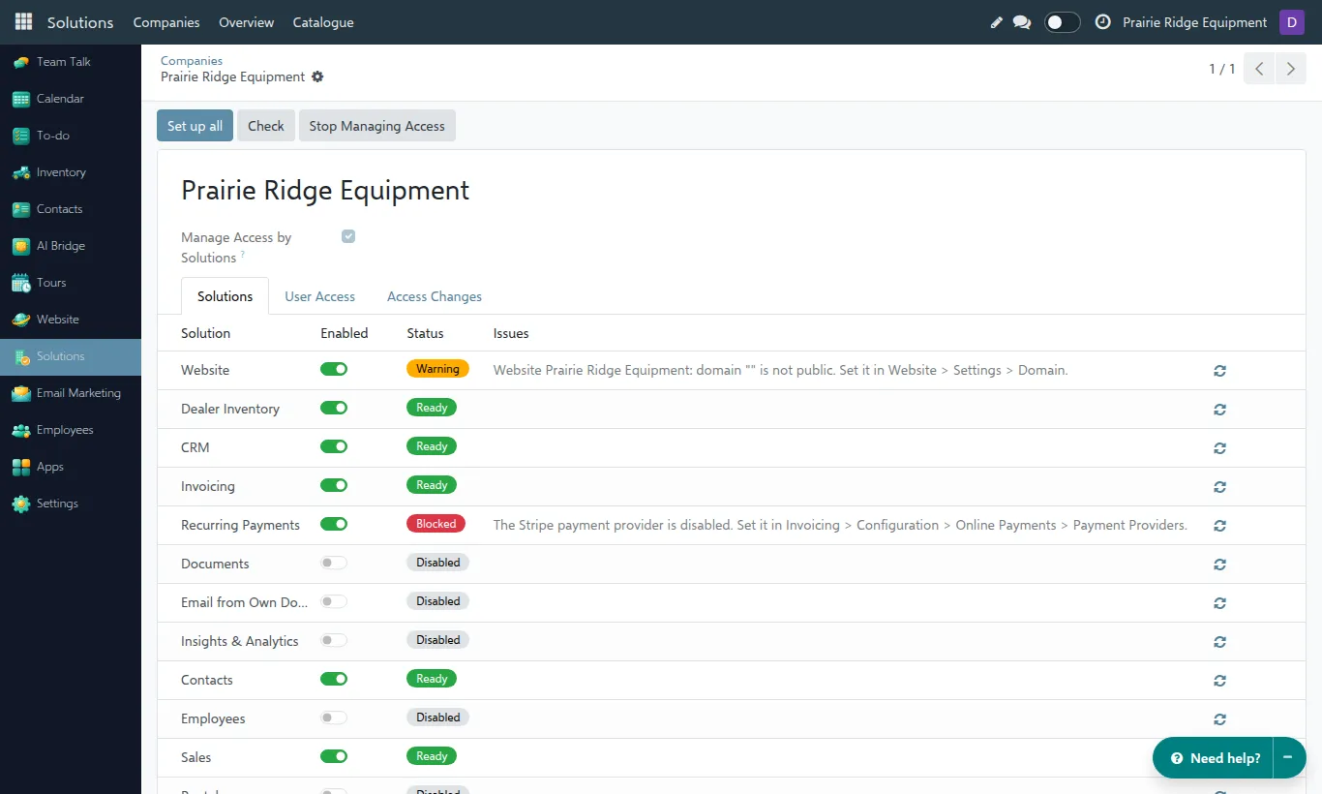Viewport: 1322px width, 794px height.
Task: Collapse the Need help widget
Action: 1288,757
